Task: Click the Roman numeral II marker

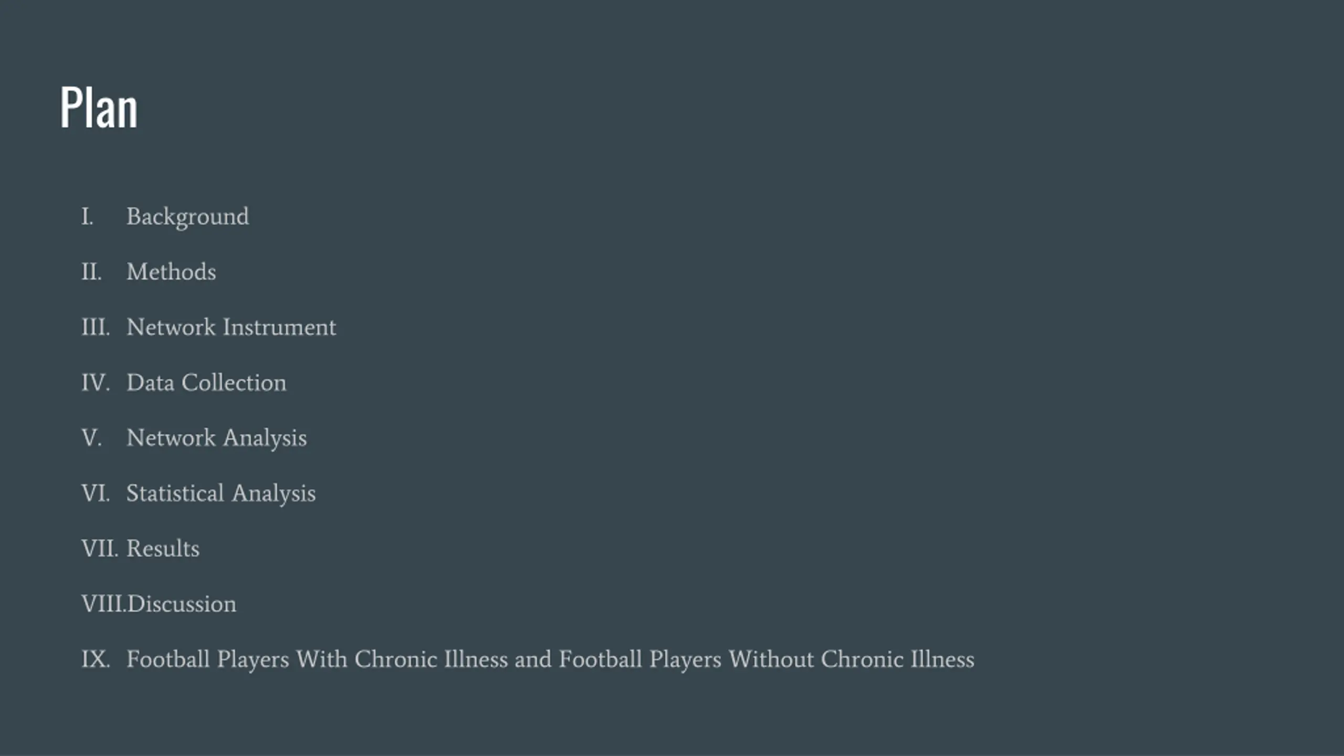Action: pos(91,272)
